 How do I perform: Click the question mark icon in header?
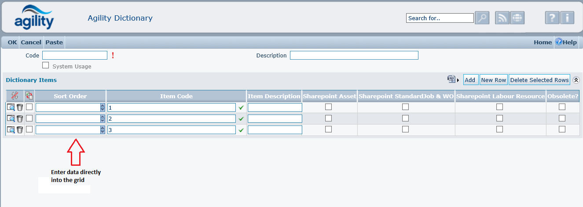tap(552, 18)
